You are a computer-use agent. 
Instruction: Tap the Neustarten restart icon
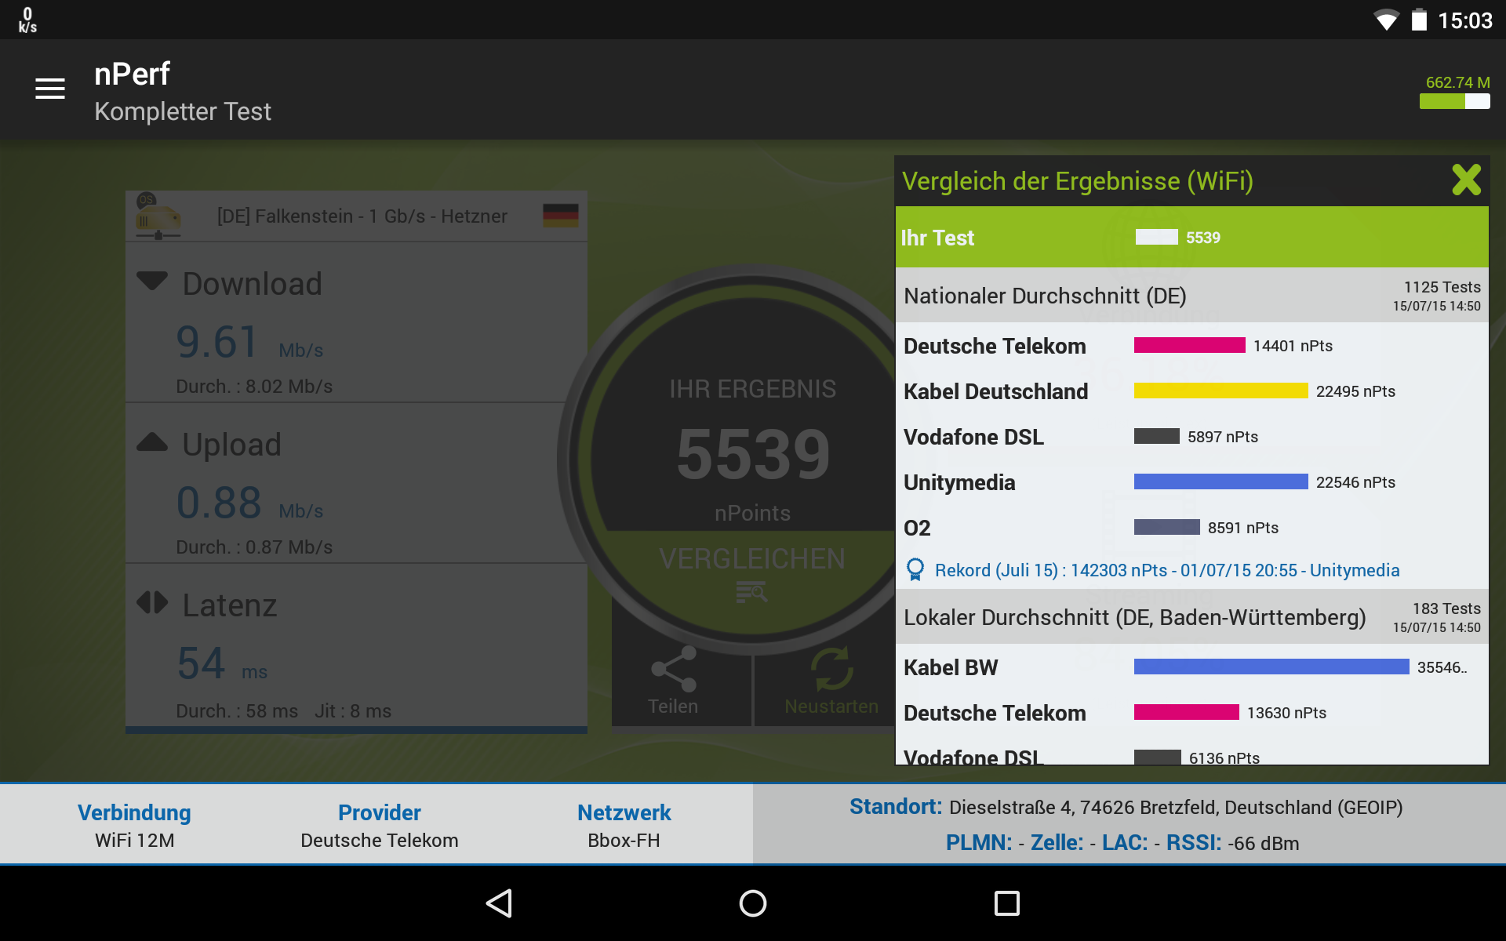(x=831, y=669)
